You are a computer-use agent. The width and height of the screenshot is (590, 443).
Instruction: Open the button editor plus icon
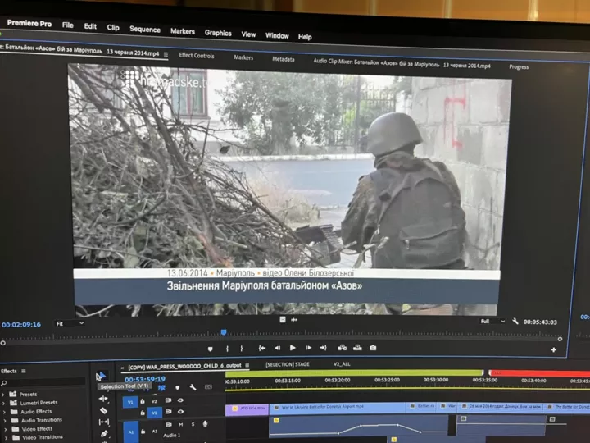click(553, 350)
